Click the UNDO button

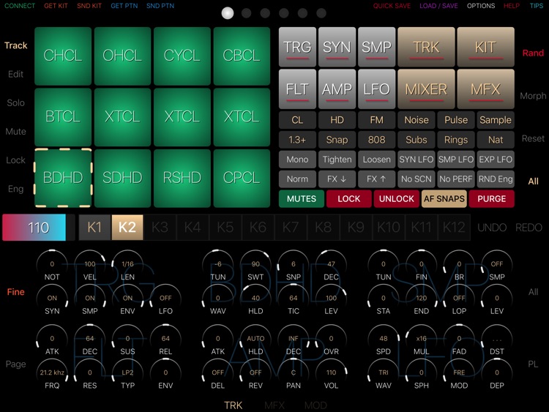click(x=492, y=228)
